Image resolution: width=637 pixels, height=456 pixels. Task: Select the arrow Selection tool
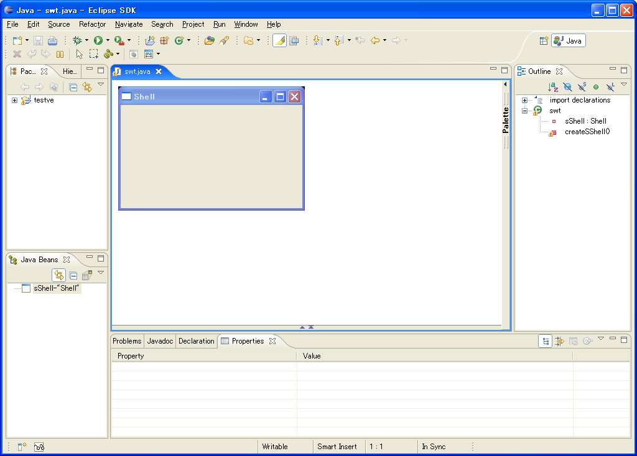tap(79, 54)
